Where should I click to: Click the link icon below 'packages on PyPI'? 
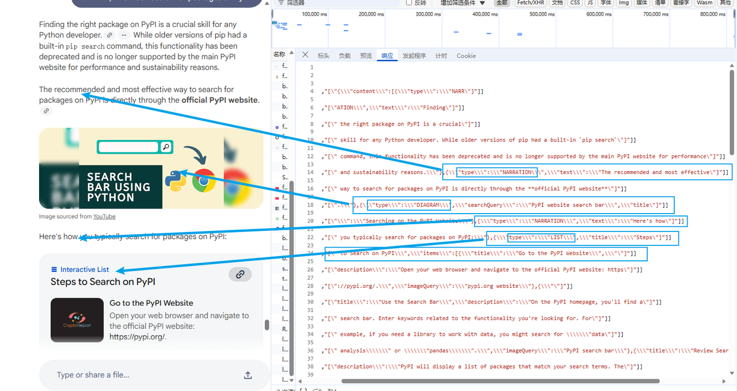[47, 111]
